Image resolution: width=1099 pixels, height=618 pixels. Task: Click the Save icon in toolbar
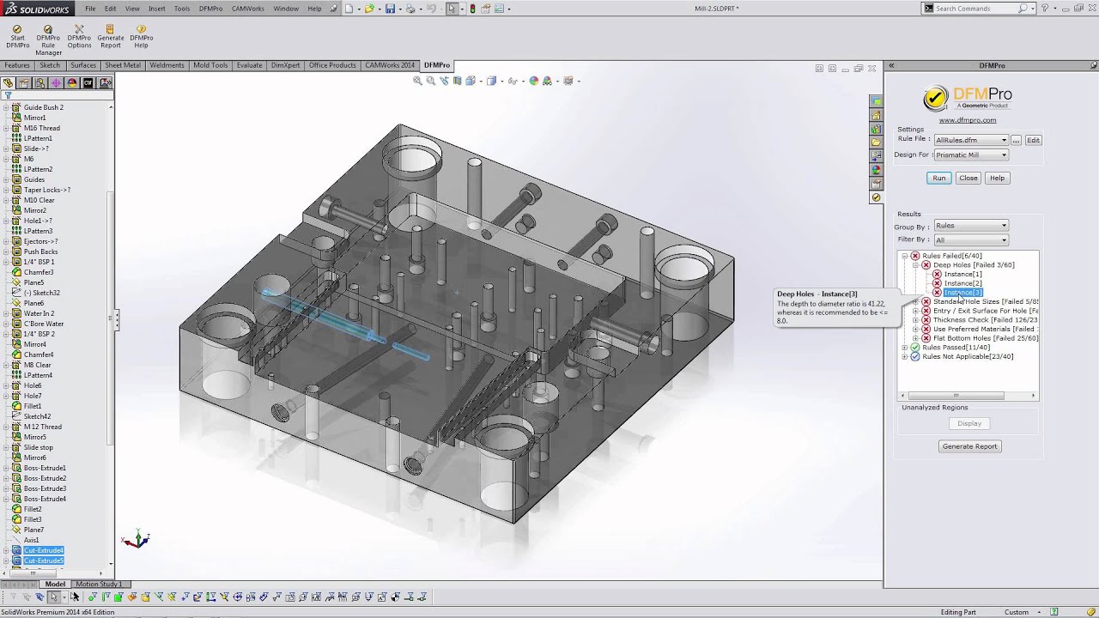click(390, 9)
